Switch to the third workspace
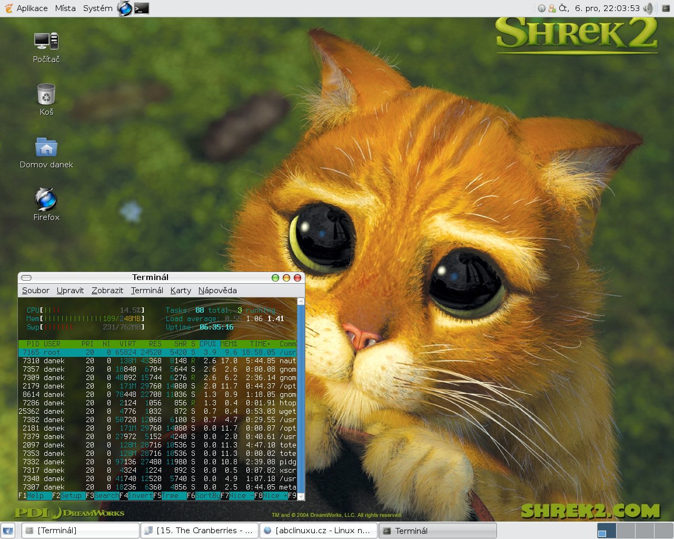The width and height of the screenshot is (674, 539). click(643, 531)
